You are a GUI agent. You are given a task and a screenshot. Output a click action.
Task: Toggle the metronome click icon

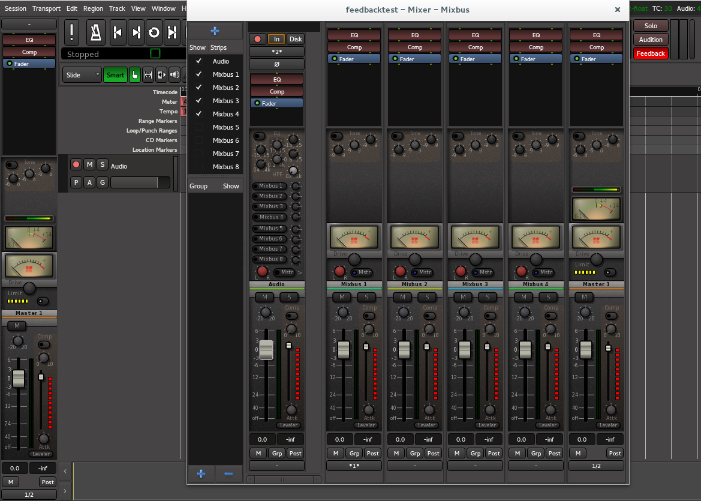(95, 32)
